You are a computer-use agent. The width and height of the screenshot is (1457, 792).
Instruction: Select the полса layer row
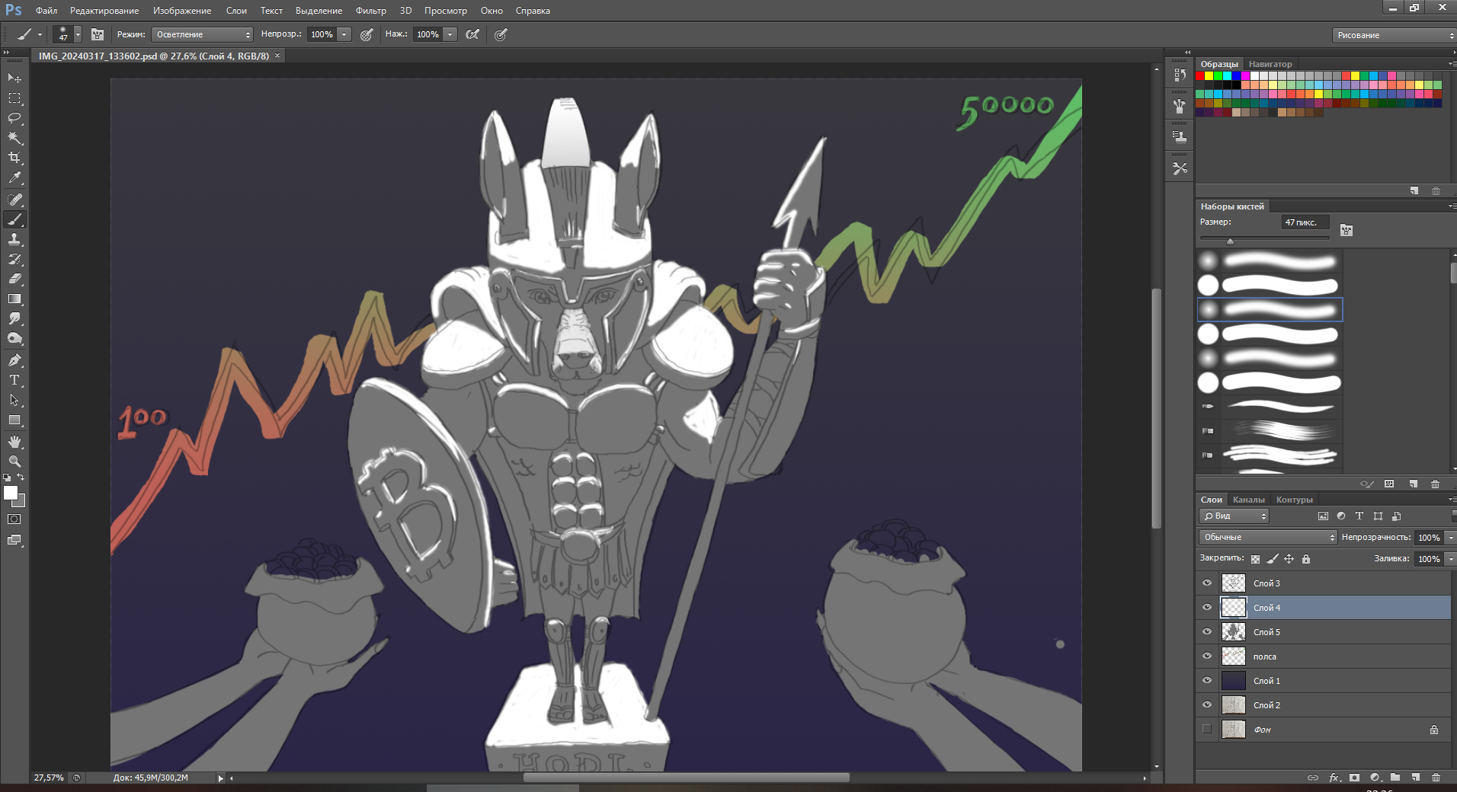[1323, 656]
